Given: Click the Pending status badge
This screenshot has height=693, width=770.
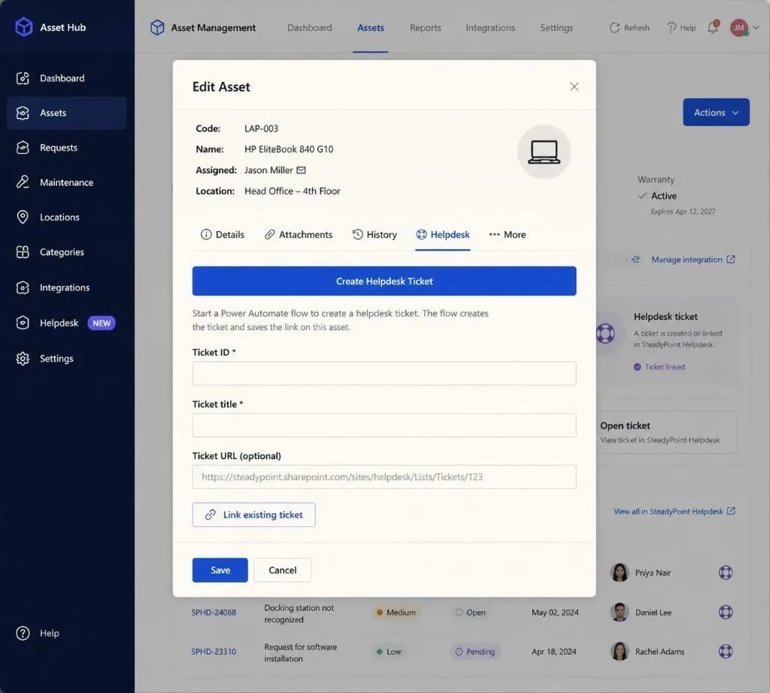Looking at the screenshot, I should point(475,652).
